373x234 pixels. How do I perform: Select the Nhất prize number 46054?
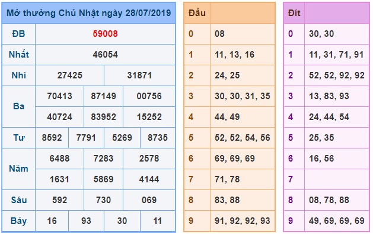[105, 55]
